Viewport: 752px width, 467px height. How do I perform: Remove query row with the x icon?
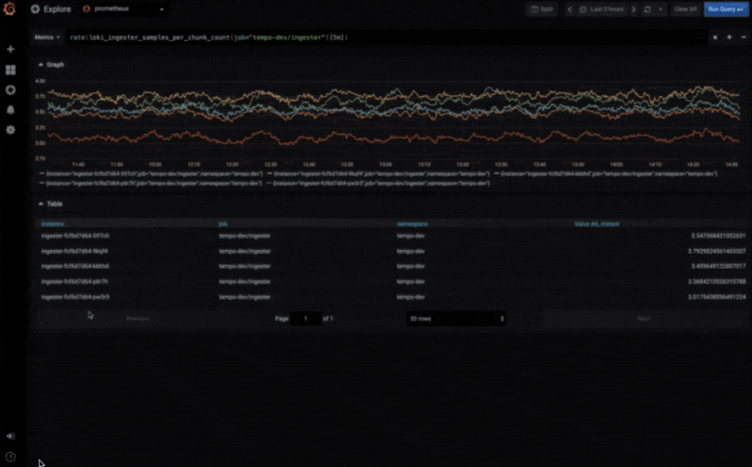(x=715, y=38)
